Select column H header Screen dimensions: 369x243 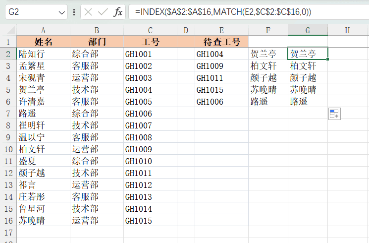[x=347, y=30]
